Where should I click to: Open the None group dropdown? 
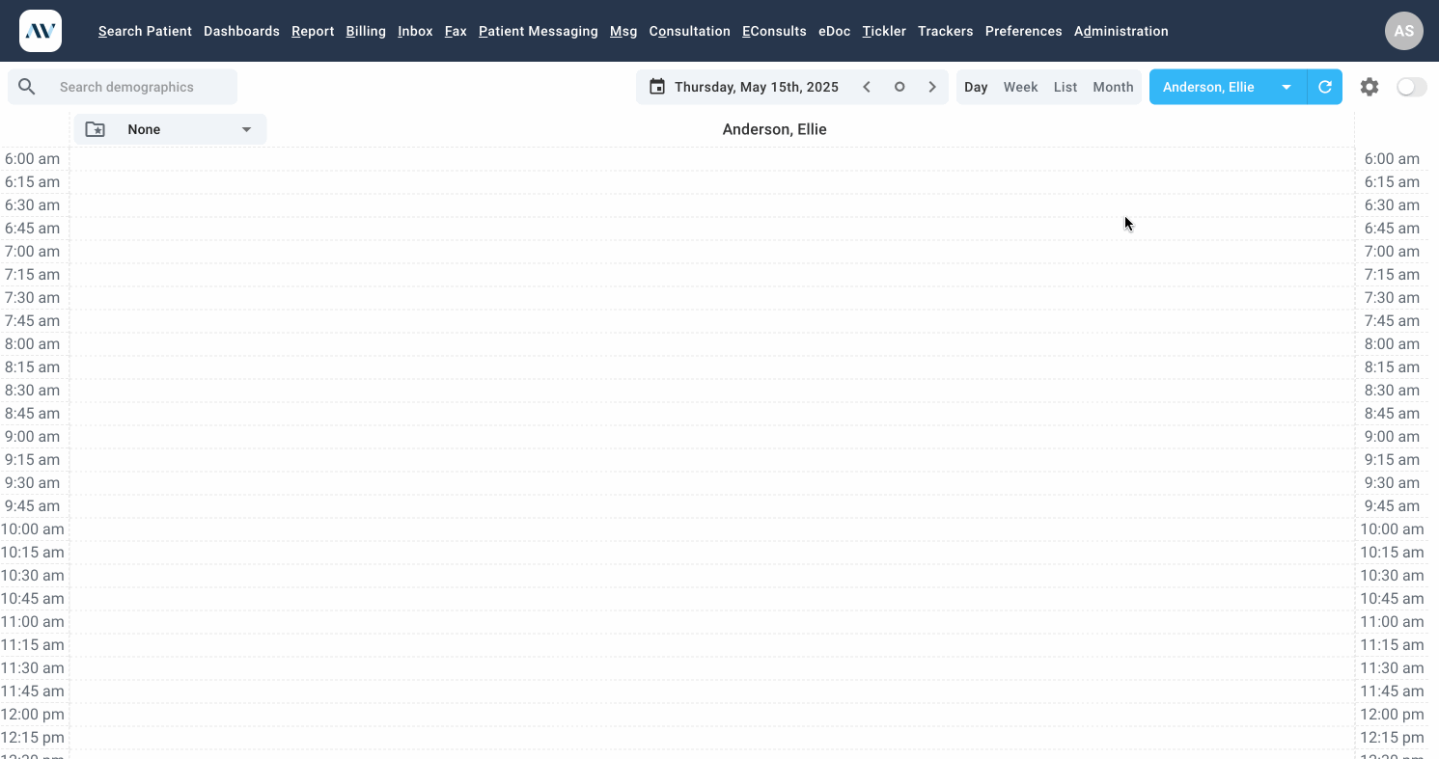(171, 129)
